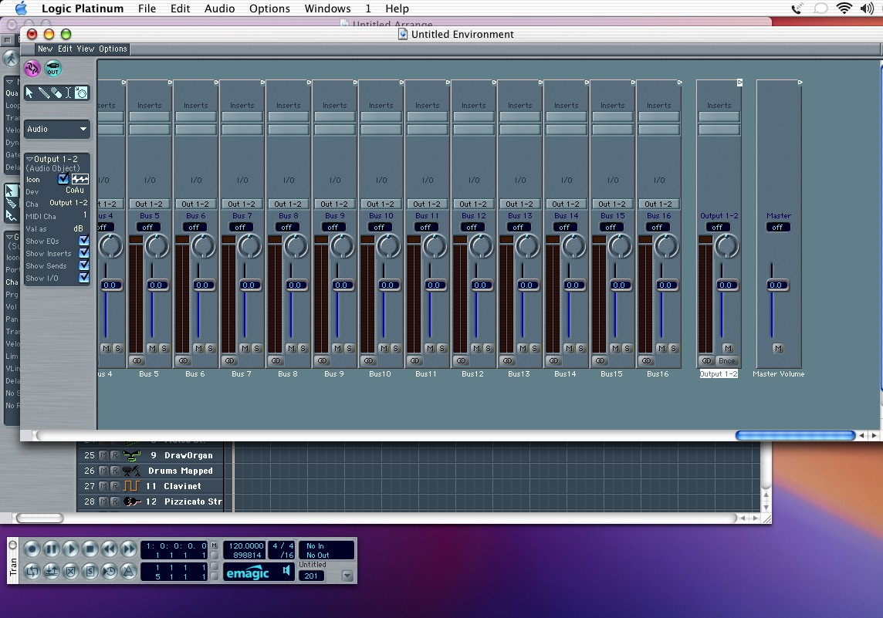
Task: Click the stereo link icon on Bus 5
Action: [137, 360]
